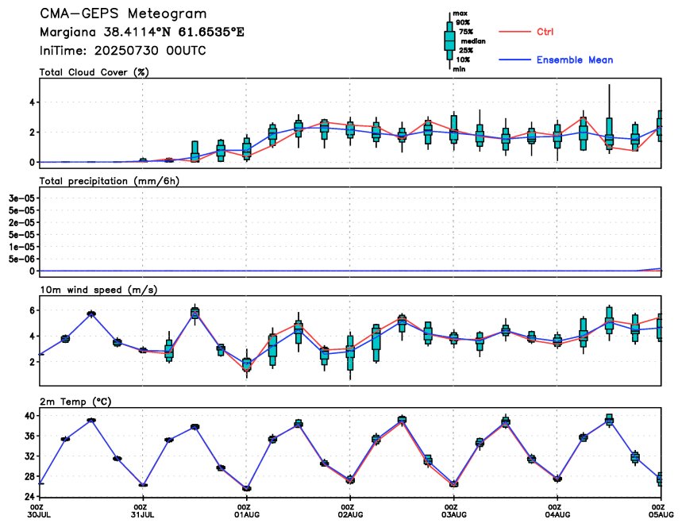Click the blue Ensemble Mean legend line
This screenshot has width=682, height=527.
(514, 60)
